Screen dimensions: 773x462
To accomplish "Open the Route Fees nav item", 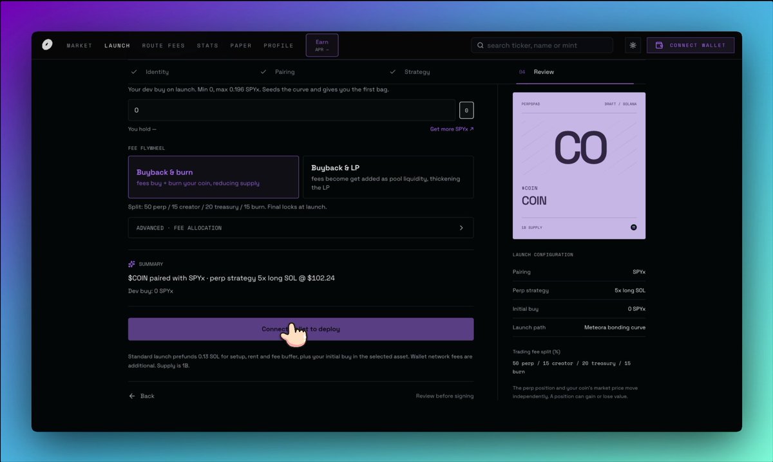I will click(164, 46).
